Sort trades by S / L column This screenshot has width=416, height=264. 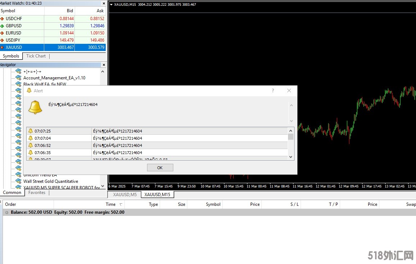point(281,204)
